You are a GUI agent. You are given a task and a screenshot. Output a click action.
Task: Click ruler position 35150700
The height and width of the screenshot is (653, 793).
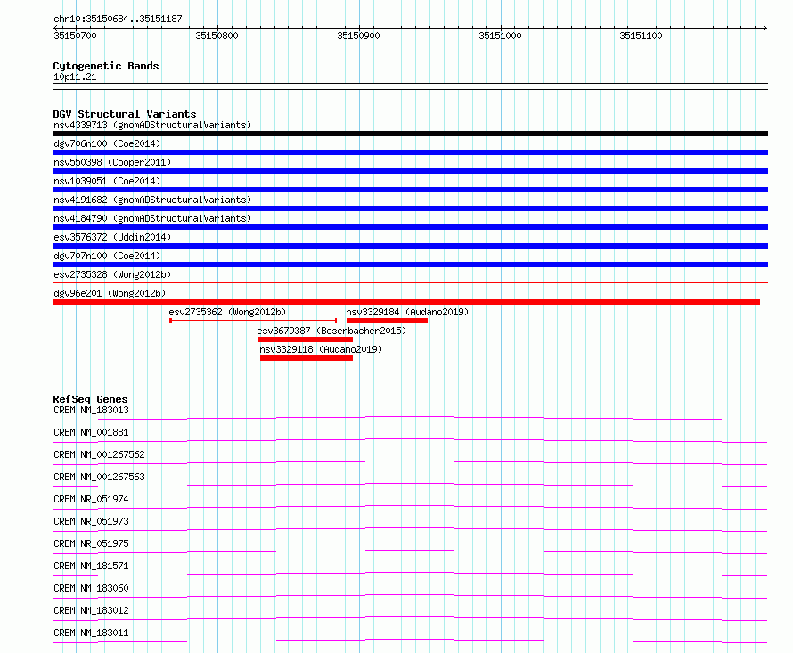click(76, 36)
